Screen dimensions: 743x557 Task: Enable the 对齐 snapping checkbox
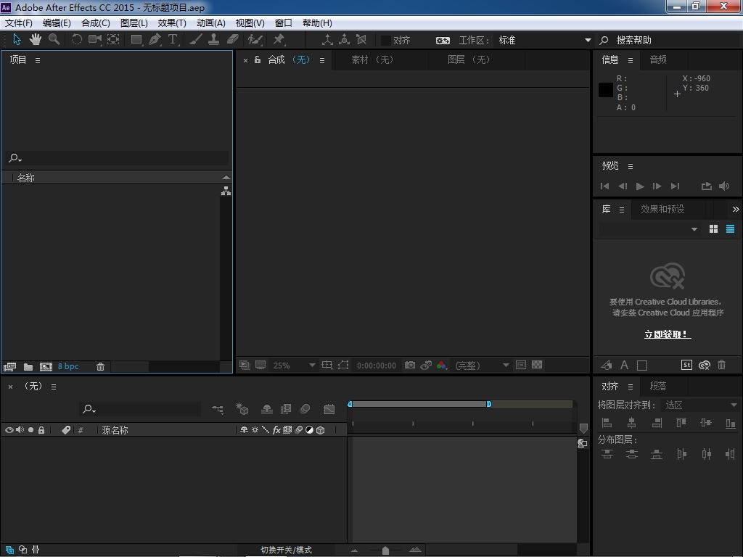[386, 41]
